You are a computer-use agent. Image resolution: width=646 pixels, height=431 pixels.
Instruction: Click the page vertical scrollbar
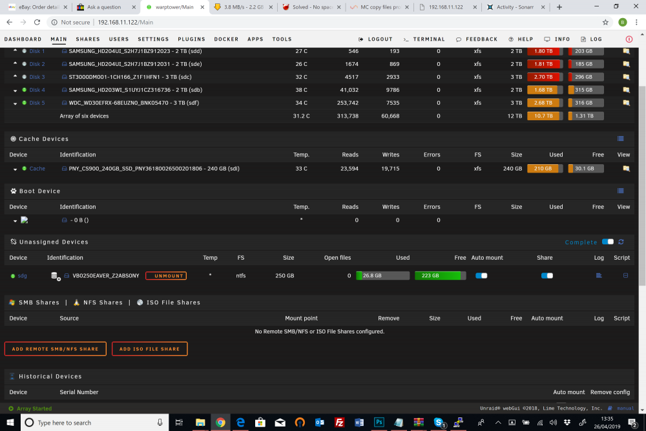pos(642,185)
